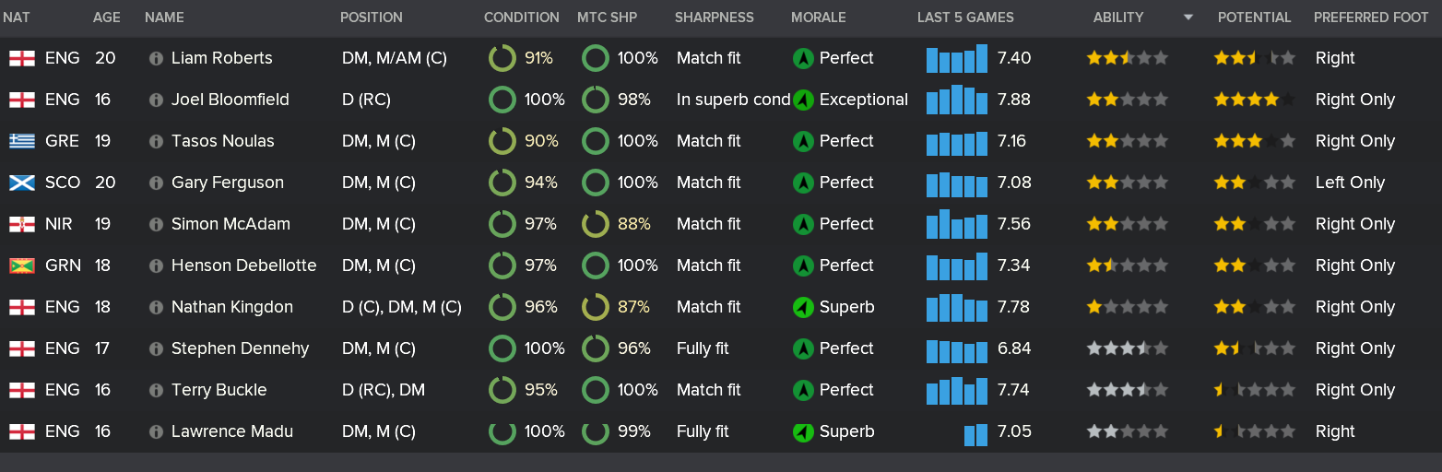
Task: Open Liam Roberts player profile link
Action: [222, 58]
